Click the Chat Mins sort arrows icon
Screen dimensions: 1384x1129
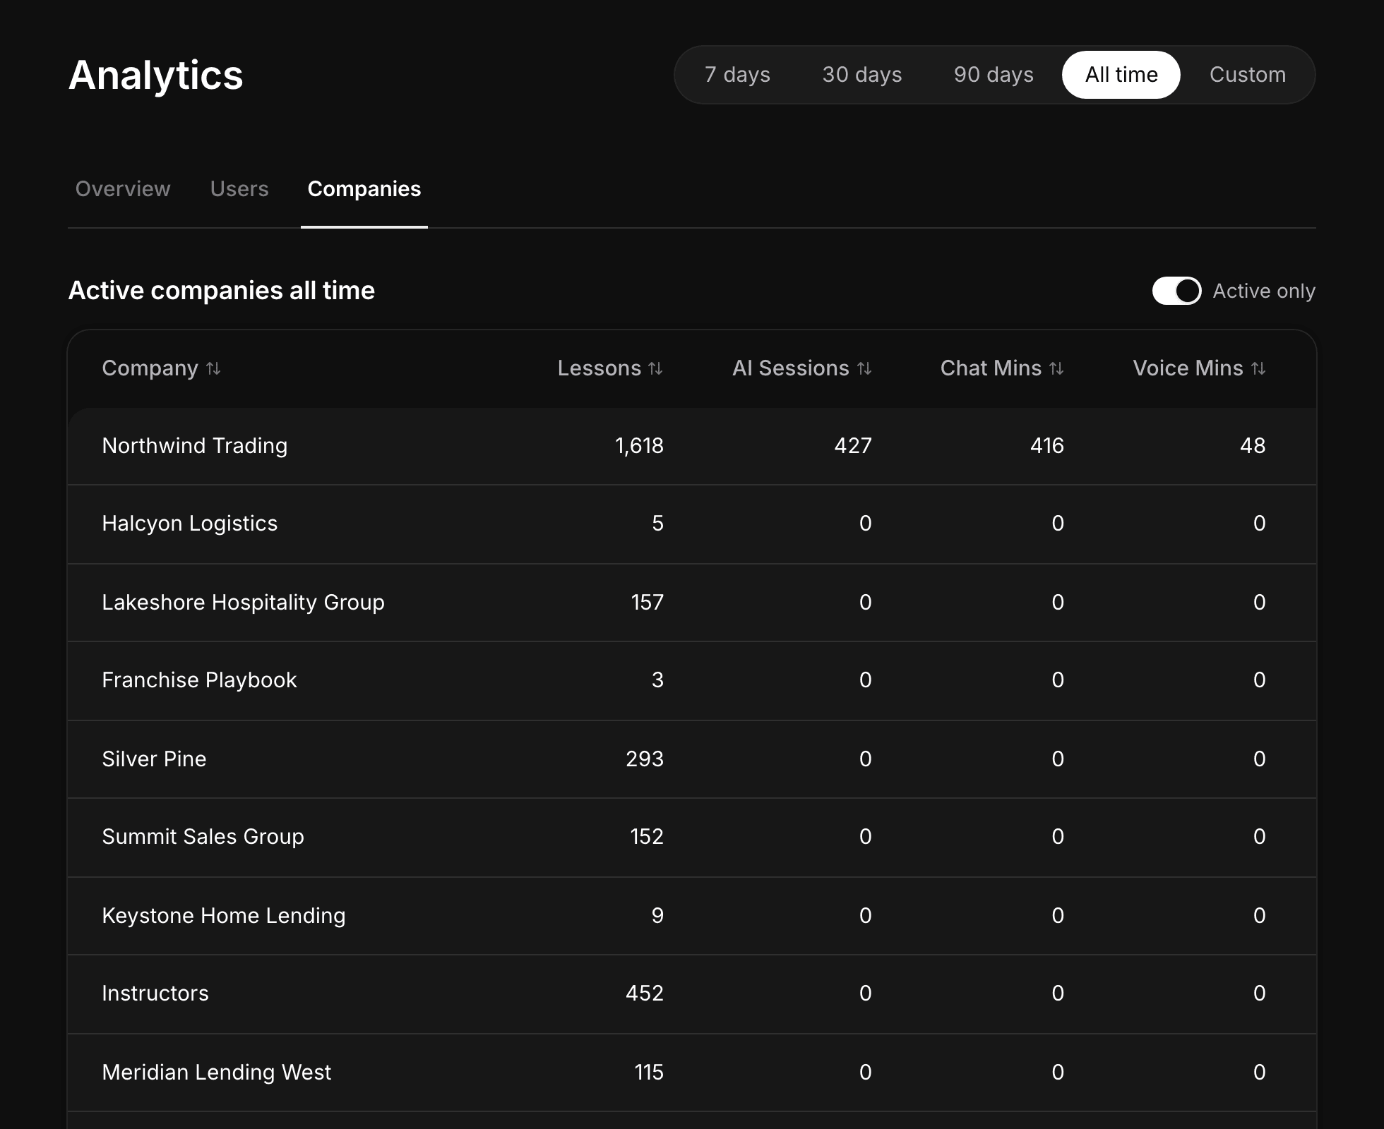tap(1056, 368)
